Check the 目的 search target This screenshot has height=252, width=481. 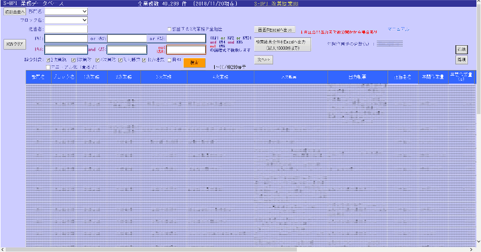pyautogui.click(x=169, y=60)
